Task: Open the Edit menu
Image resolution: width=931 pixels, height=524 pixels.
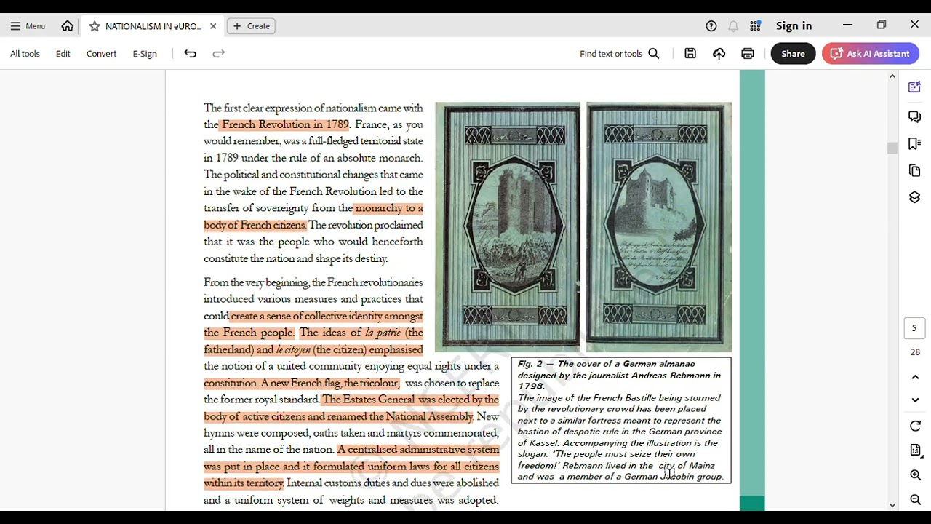Action: (63, 54)
